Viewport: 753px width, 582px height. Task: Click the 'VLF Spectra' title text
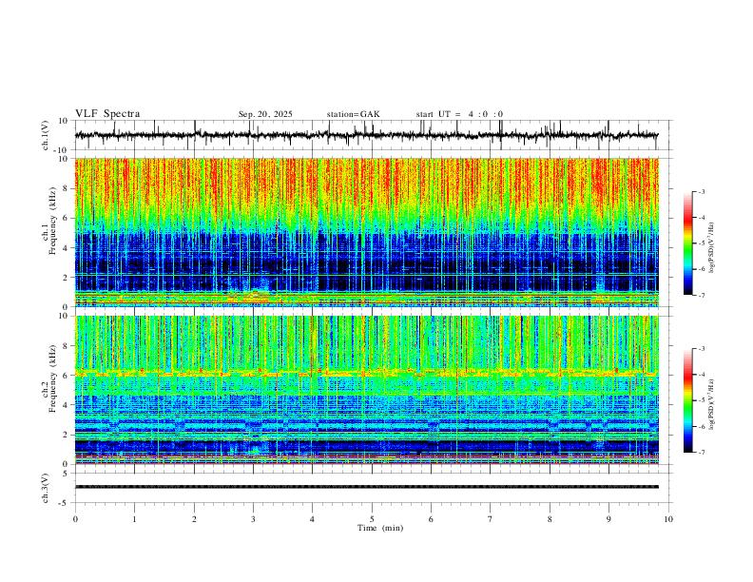107,114
